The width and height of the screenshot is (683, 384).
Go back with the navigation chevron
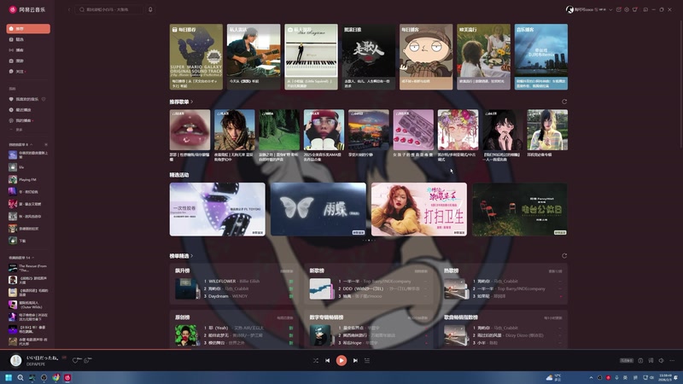click(69, 9)
